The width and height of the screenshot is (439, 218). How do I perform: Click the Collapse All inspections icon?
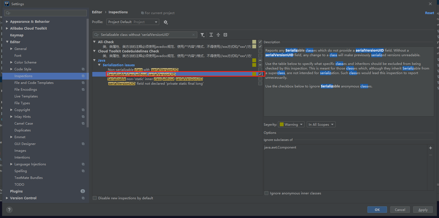point(218,35)
